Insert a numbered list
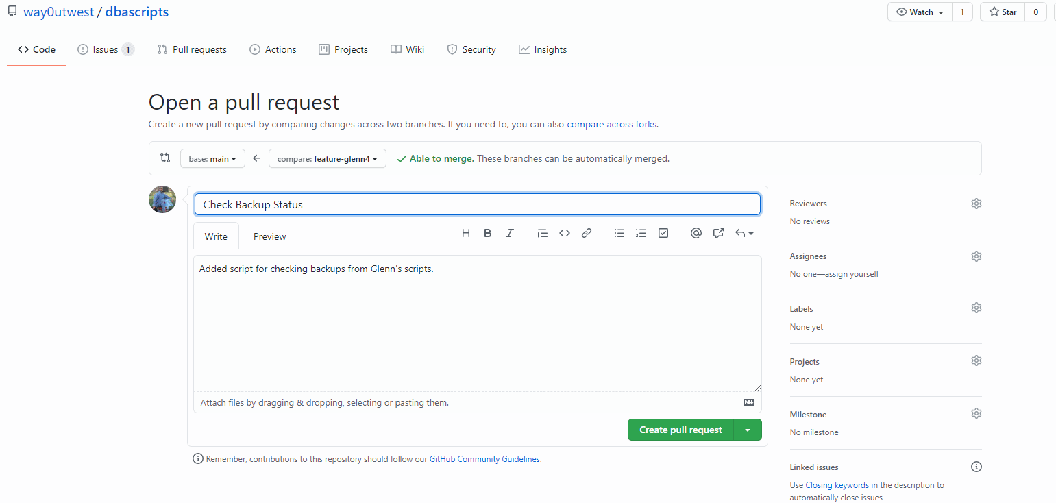This screenshot has width=1056, height=503. [641, 233]
